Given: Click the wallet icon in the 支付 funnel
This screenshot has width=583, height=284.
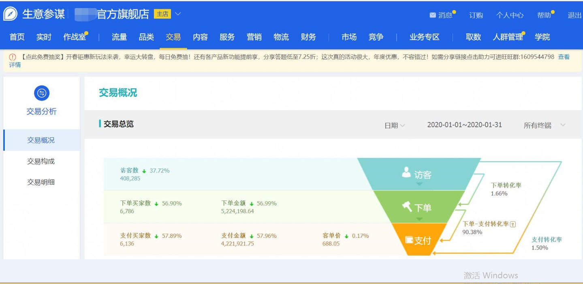Looking at the screenshot, I should (x=409, y=240).
